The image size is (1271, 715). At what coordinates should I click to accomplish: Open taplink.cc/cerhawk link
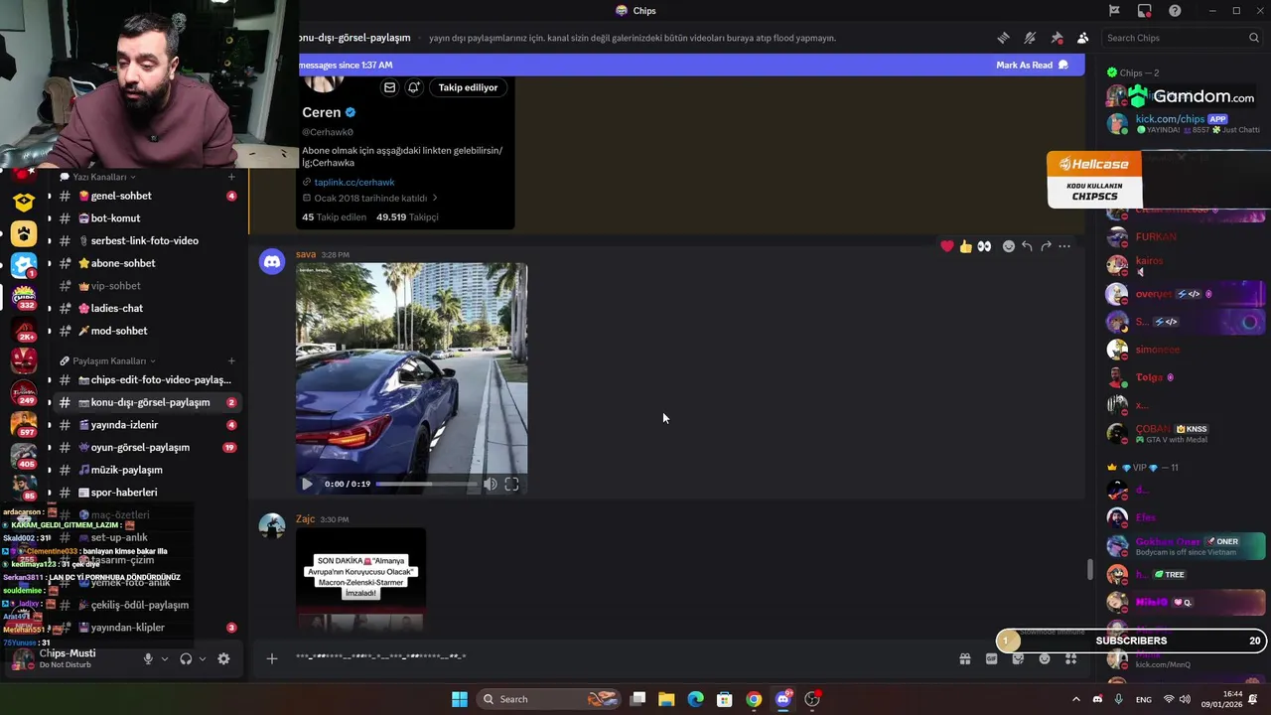[x=353, y=182]
